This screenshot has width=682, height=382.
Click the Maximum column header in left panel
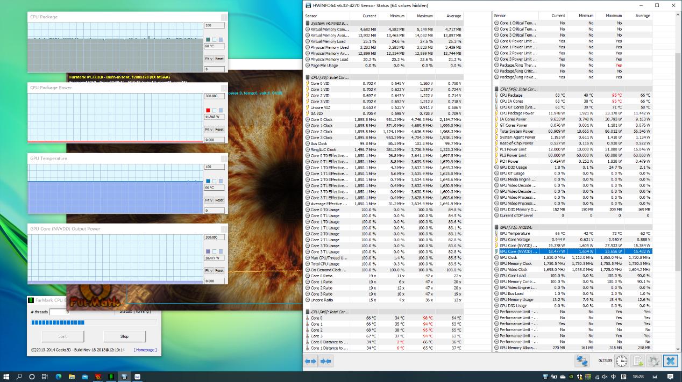pyautogui.click(x=424, y=16)
